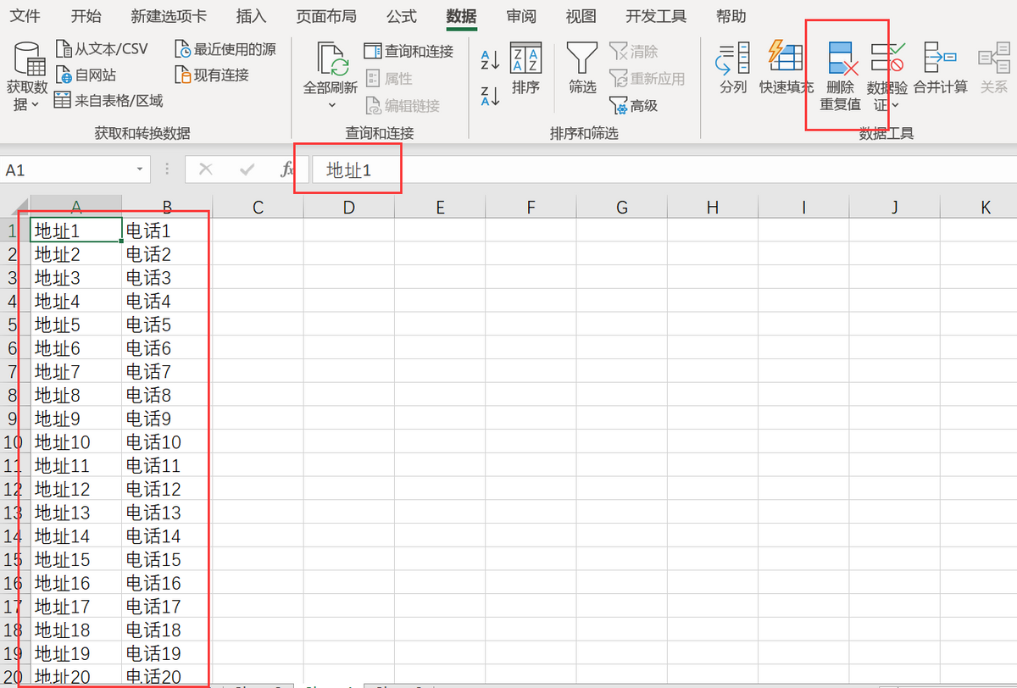
Task: Select column A header
Action: click(x=76, y=207)
